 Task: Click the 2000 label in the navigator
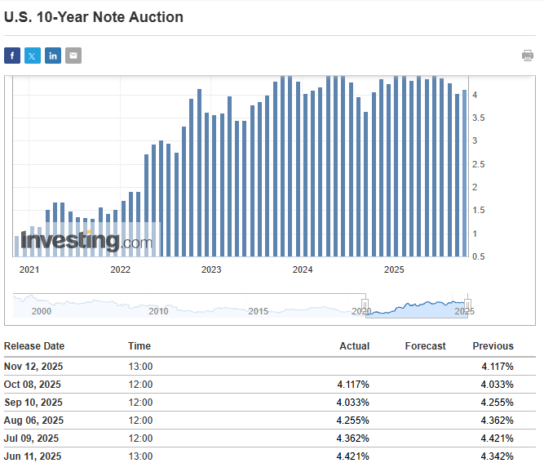tap(41, 311)
